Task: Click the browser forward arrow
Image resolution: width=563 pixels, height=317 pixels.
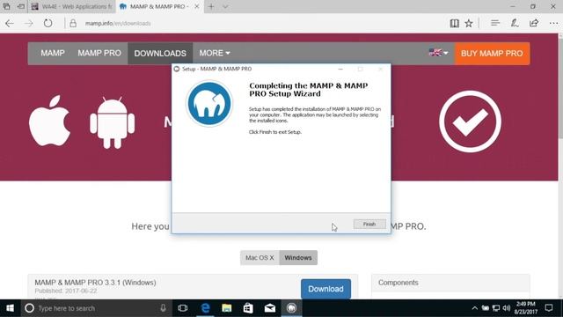Action: [x=29, y=24]
